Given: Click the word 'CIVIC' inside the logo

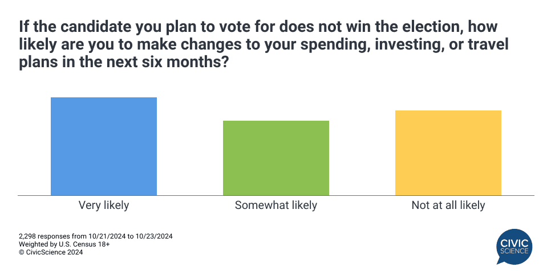Looking at the screenshot, I should coord(514,243).
